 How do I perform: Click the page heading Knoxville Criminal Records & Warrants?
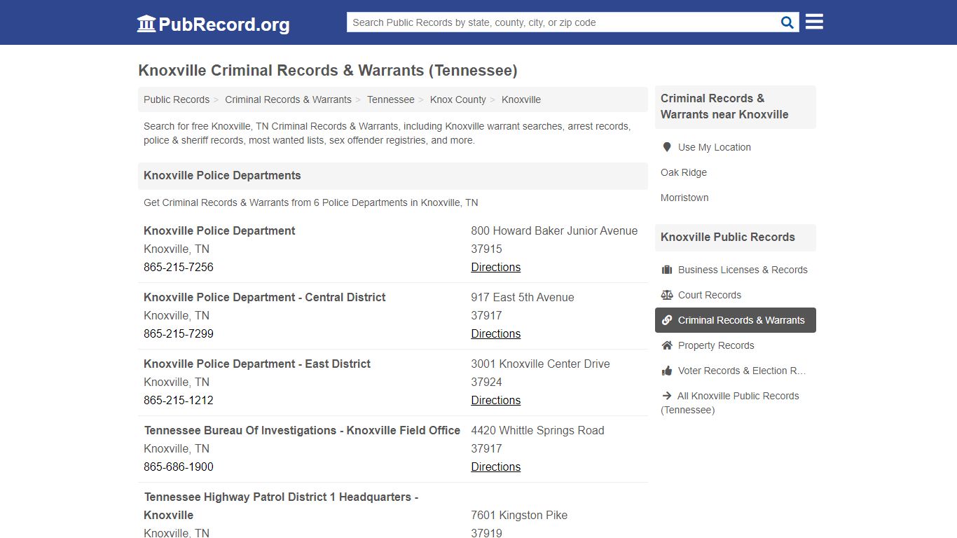[328, 71]
